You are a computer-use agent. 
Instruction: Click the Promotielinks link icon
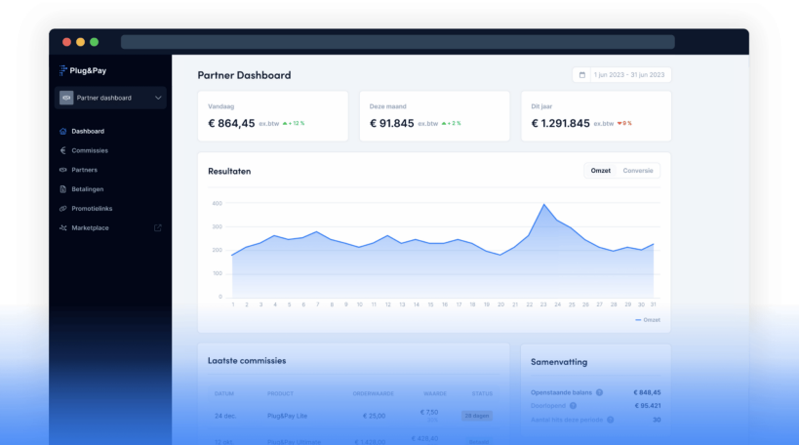pyautogui.click(x=63, y=209)
